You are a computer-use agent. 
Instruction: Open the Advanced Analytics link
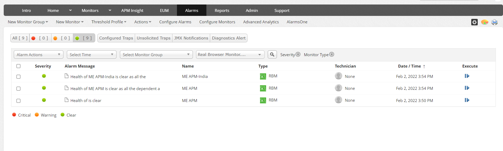pyautogui.click(x=261, y=22)
